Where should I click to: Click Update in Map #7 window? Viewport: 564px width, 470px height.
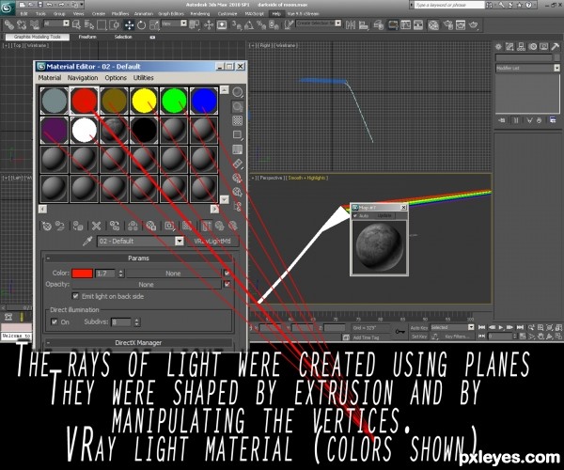pos(384,215)
